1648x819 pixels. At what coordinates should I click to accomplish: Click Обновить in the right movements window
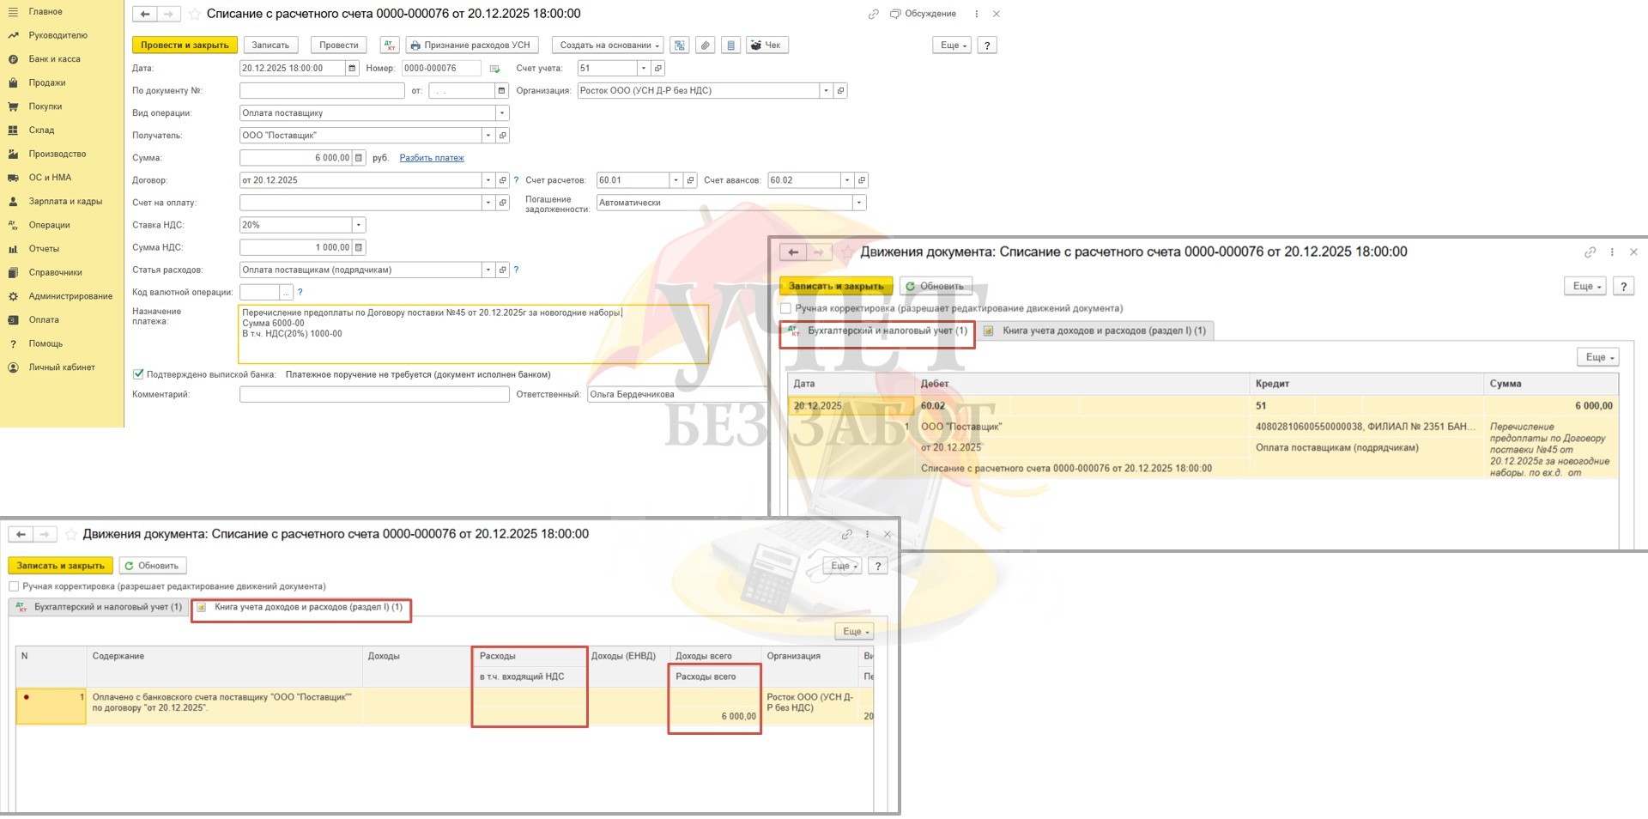[x=935, y=286]
